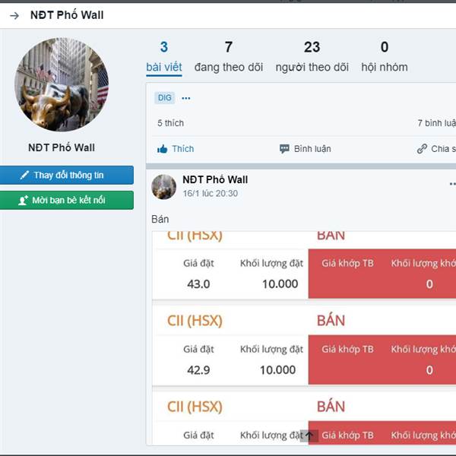Viewport: 456px width, 456px height.
Task: Click the Chia sẻ link icon
Action: (x=422, y=149)
